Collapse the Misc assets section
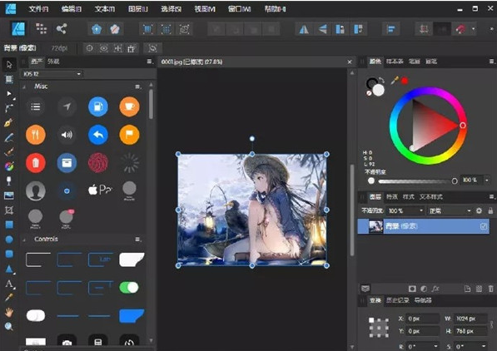497x351 pixels. [x=24, y=87]
